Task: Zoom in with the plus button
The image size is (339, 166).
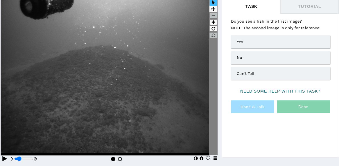Action: pos(213,22)
